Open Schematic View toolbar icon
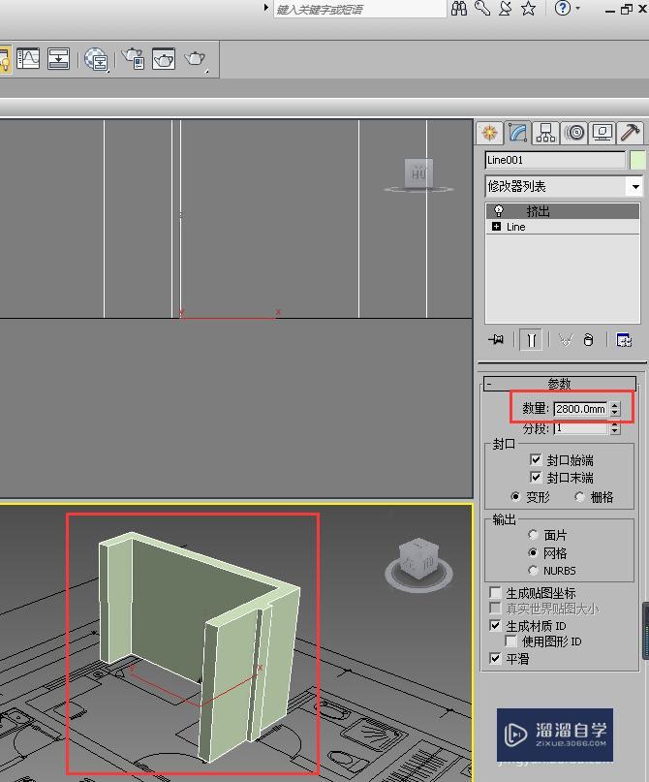This screenshot has width=649, height=782. click(58, 59)
